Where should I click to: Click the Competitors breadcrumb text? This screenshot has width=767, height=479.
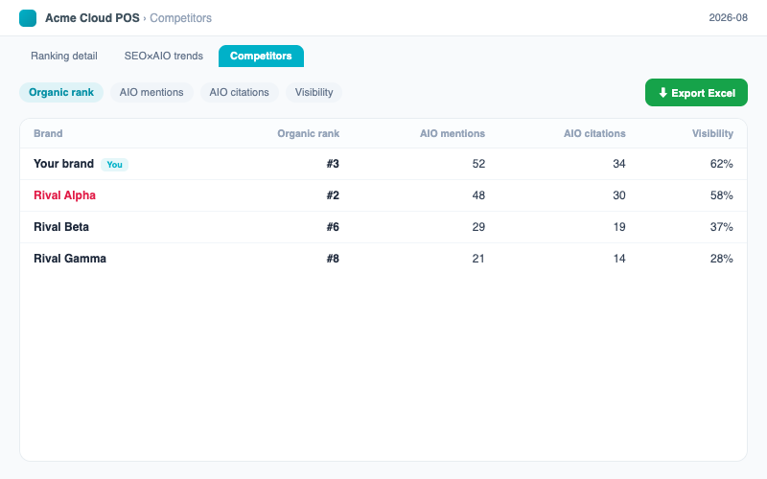(x=180, y=18)
